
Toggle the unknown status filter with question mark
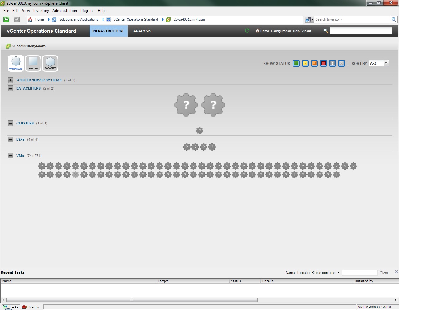(332, 63)
